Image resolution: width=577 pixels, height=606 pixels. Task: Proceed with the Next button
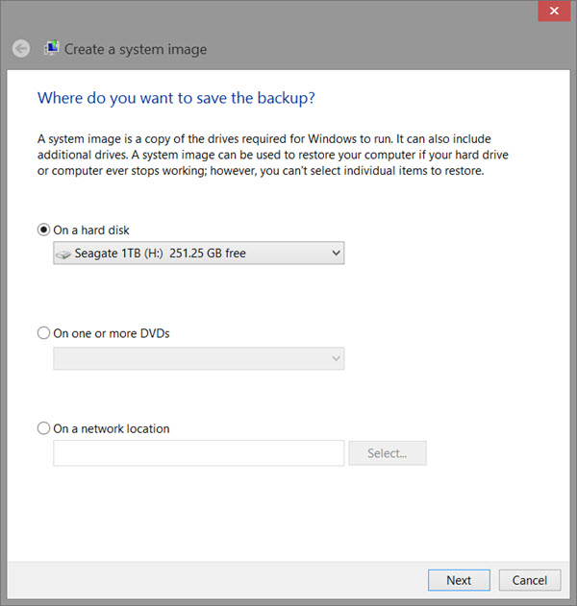[459, 580]
